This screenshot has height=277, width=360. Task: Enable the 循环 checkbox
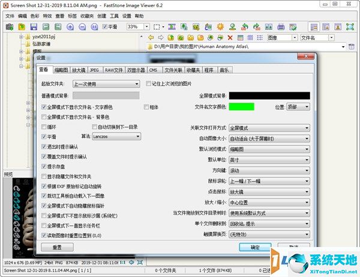(x=44, y=127)
